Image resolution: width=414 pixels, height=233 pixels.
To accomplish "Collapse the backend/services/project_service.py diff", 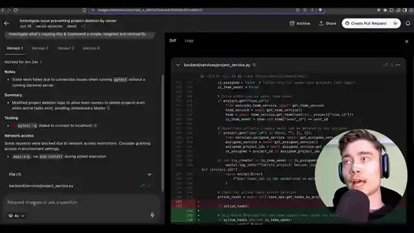I will pos(178,65).
